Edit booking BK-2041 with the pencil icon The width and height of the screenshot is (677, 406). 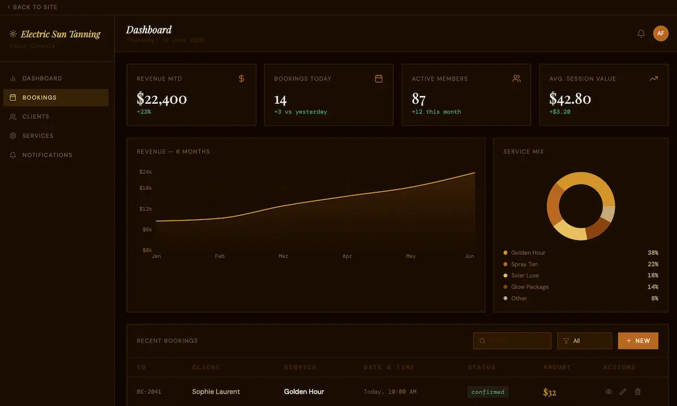coord(623,391)
